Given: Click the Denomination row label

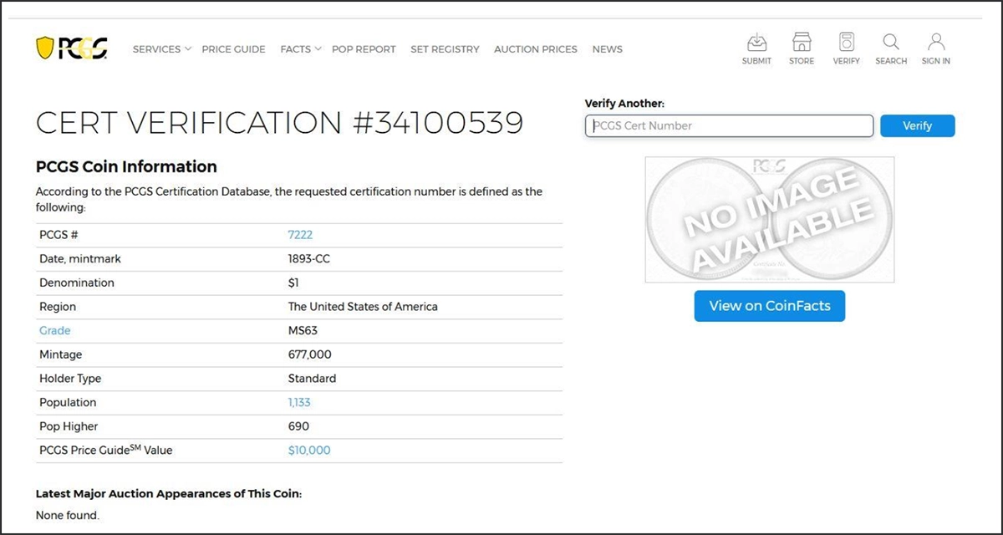Looking at the screenshot, I should click(x=77, y=283).
